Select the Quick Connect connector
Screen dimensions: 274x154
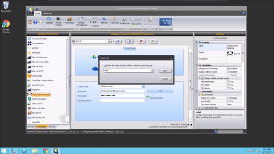(x=36, y=85)
